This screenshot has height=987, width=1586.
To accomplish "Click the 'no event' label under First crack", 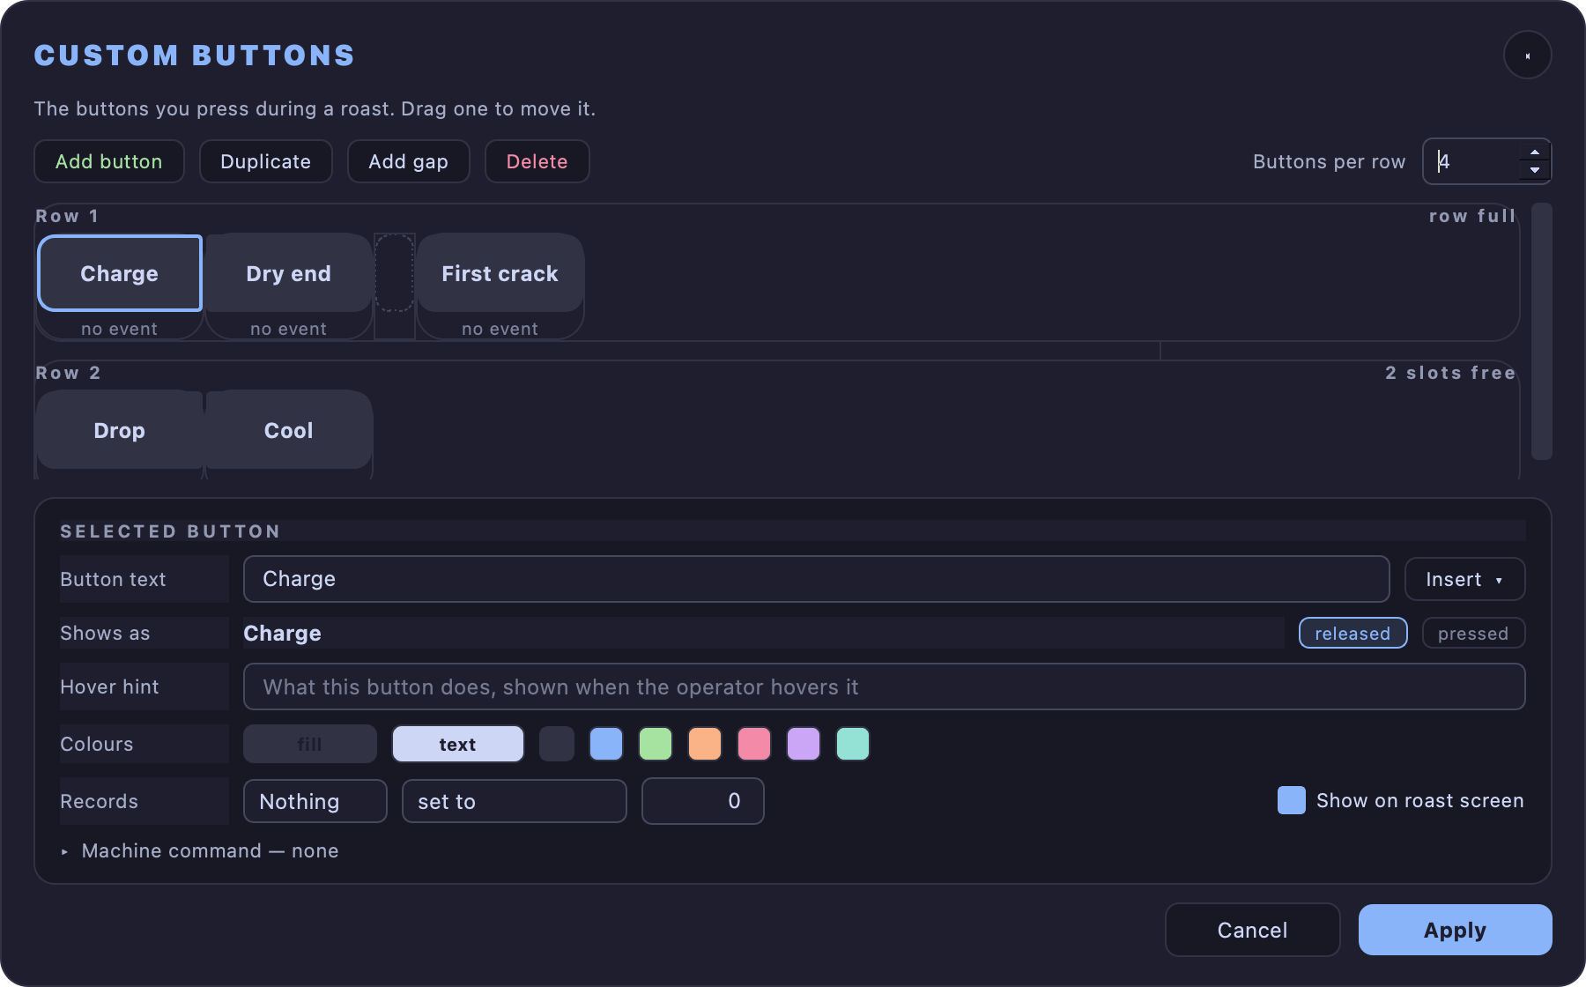I will click(x=500, y=329).
